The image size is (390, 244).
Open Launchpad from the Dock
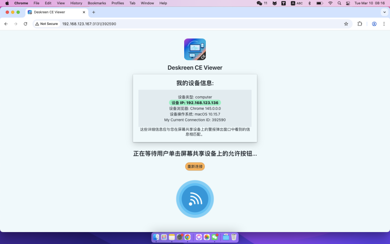[x=164, y=237]
